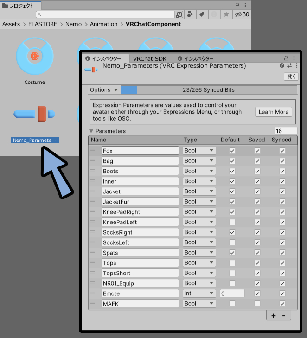307x338 pixels.
Task: Enable the Default checkbox for Tops
Action: pos(232,263)
